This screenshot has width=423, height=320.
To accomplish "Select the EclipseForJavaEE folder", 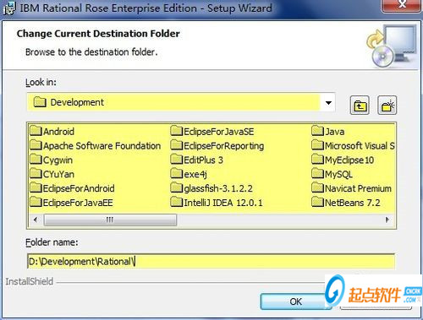I will (x=72, y=203).
